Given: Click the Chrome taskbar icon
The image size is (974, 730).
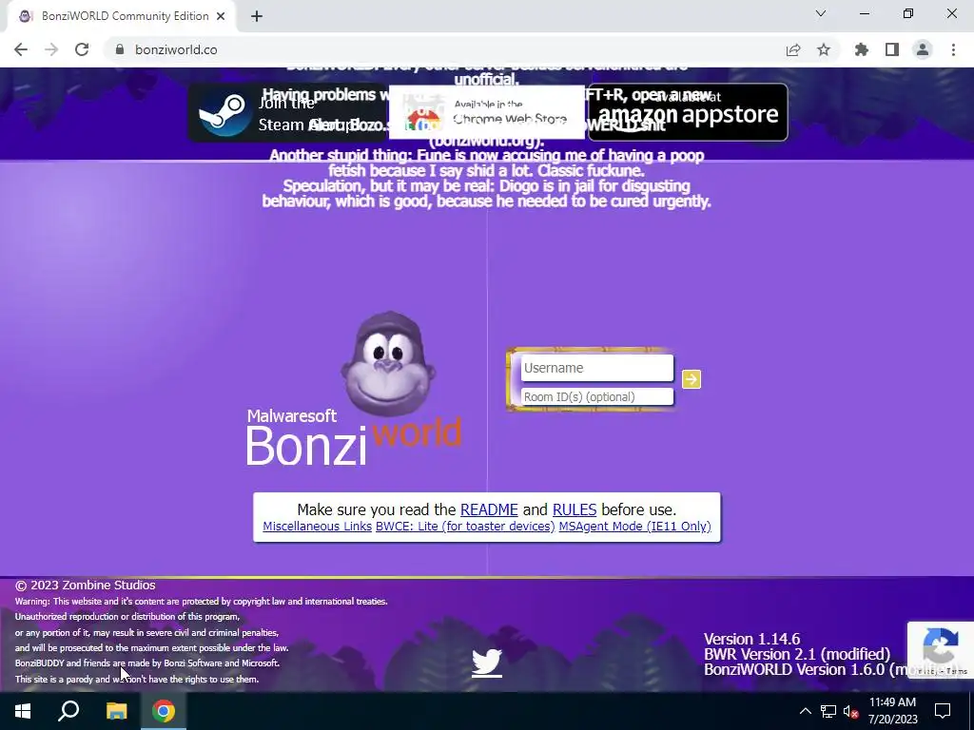Looking at the screenshot, I should click(x=164, y=711).
